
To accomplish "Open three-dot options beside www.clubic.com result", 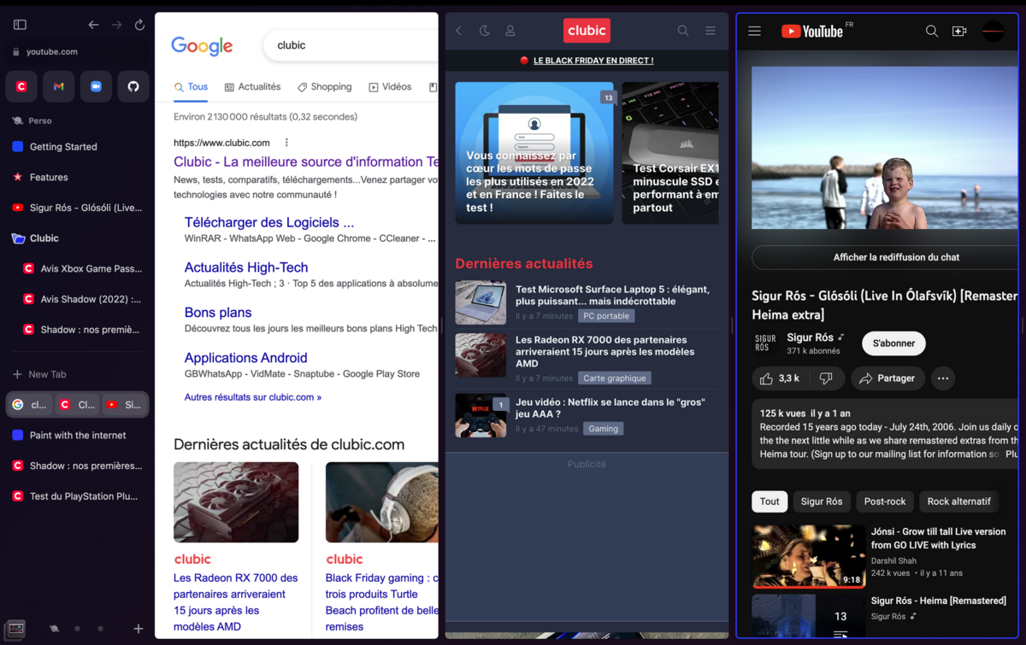I will [x=286, y=143].
